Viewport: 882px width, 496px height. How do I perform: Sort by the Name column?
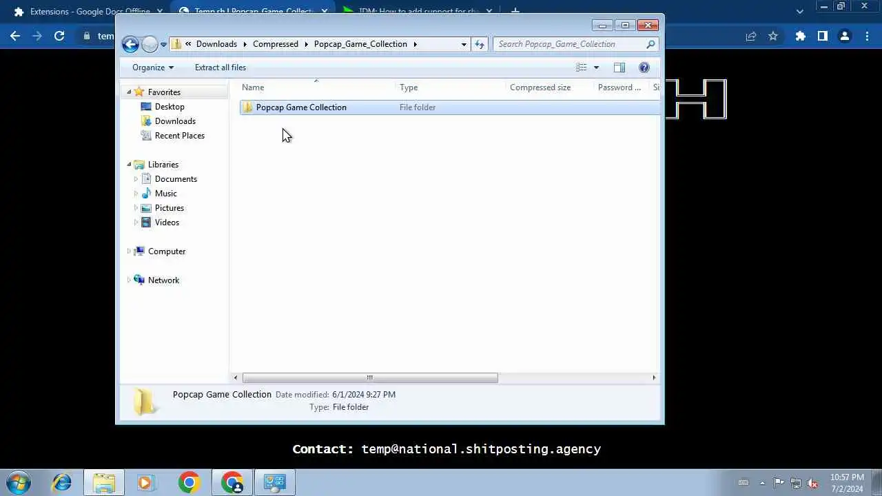317,87
